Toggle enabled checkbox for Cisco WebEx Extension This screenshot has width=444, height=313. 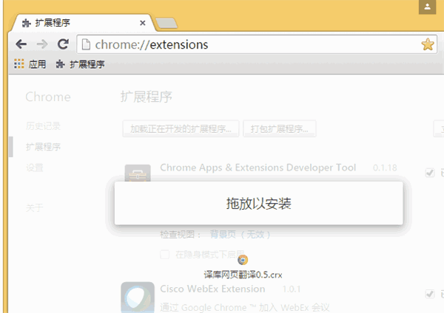pyautogui.click(x=430, y=294)
